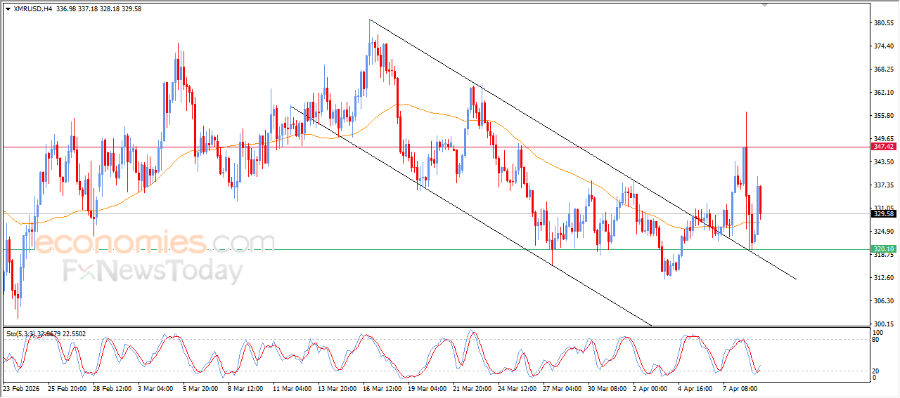Click the gray chart shift triangle marker
900x398 pixels.
click(x=766, y=5)
